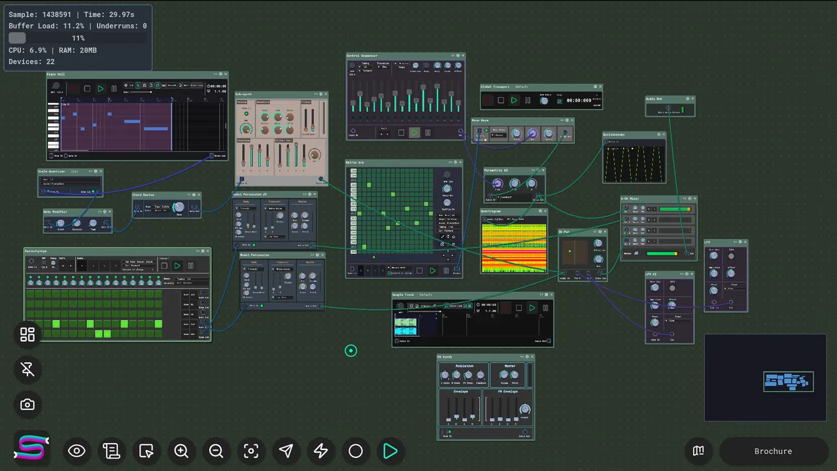Open the script list icon in bottom toolbar

point(111,451)
